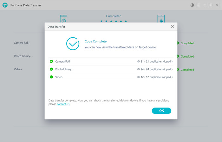
Task: Click the green check beside Camera Roll
Action: click(51, 61)
